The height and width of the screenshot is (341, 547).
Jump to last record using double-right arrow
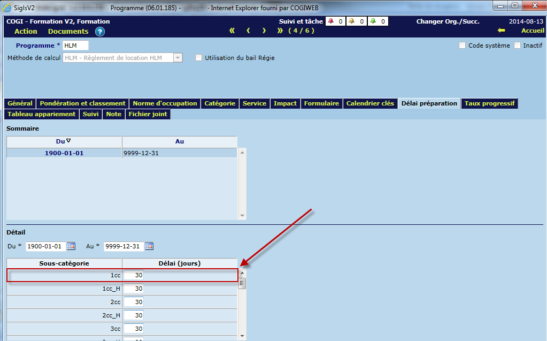pyautogui.click(x=280, y=31)
